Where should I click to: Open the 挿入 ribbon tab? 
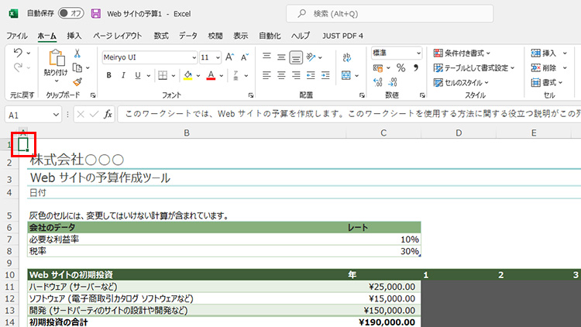[74, 36]
